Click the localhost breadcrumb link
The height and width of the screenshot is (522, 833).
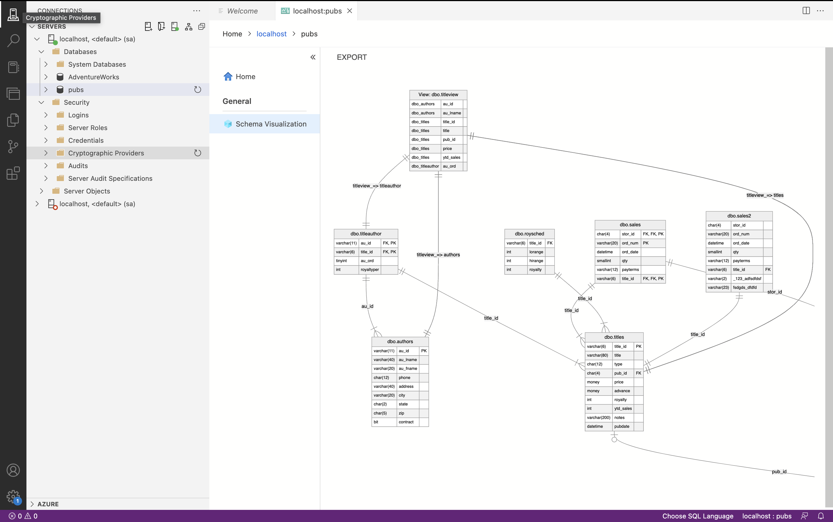271,34
